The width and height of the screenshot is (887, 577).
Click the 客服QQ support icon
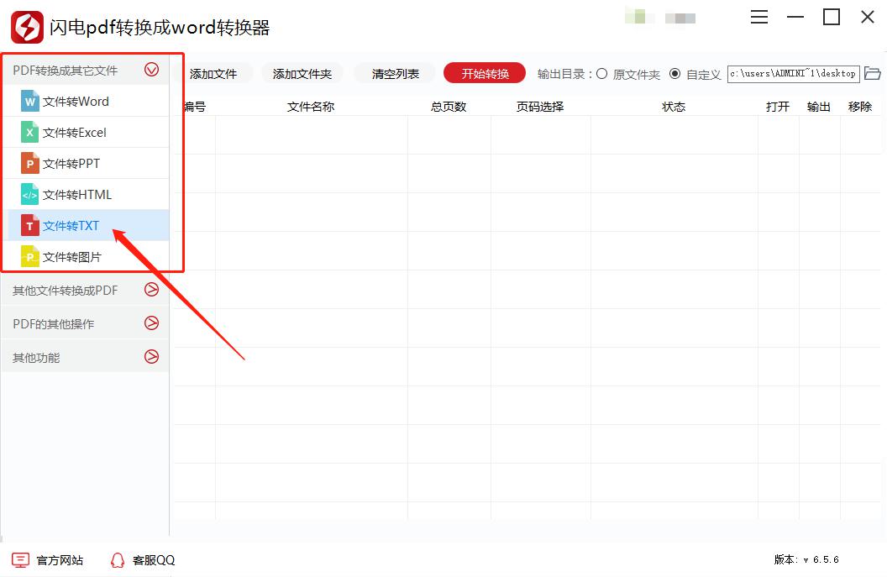click(x=118, y=559)
